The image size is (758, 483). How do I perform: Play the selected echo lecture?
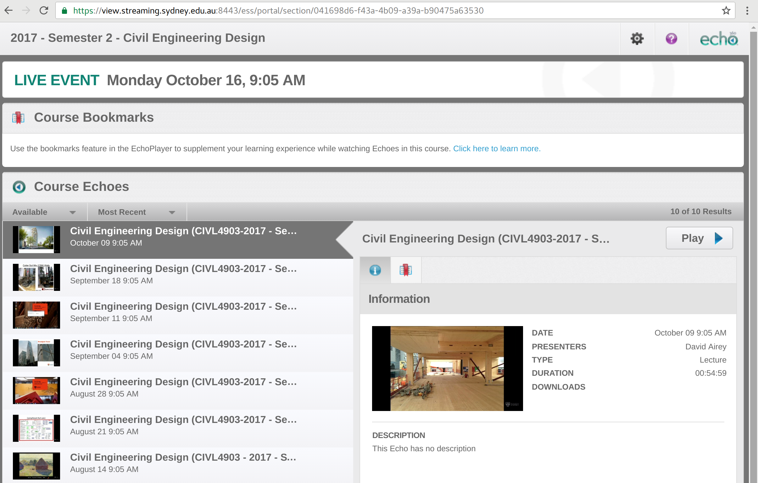click(x=699, y=238)
